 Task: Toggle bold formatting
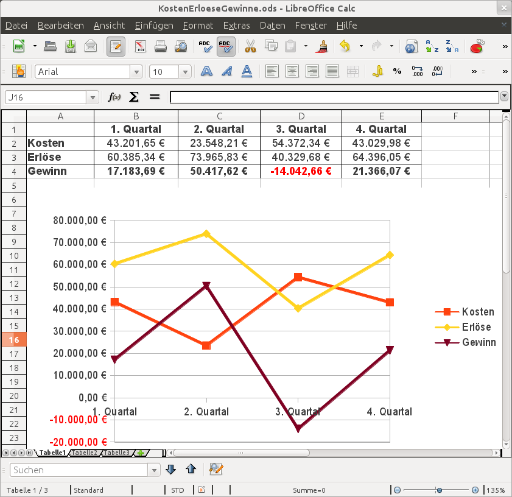click(x=207, y=71)
